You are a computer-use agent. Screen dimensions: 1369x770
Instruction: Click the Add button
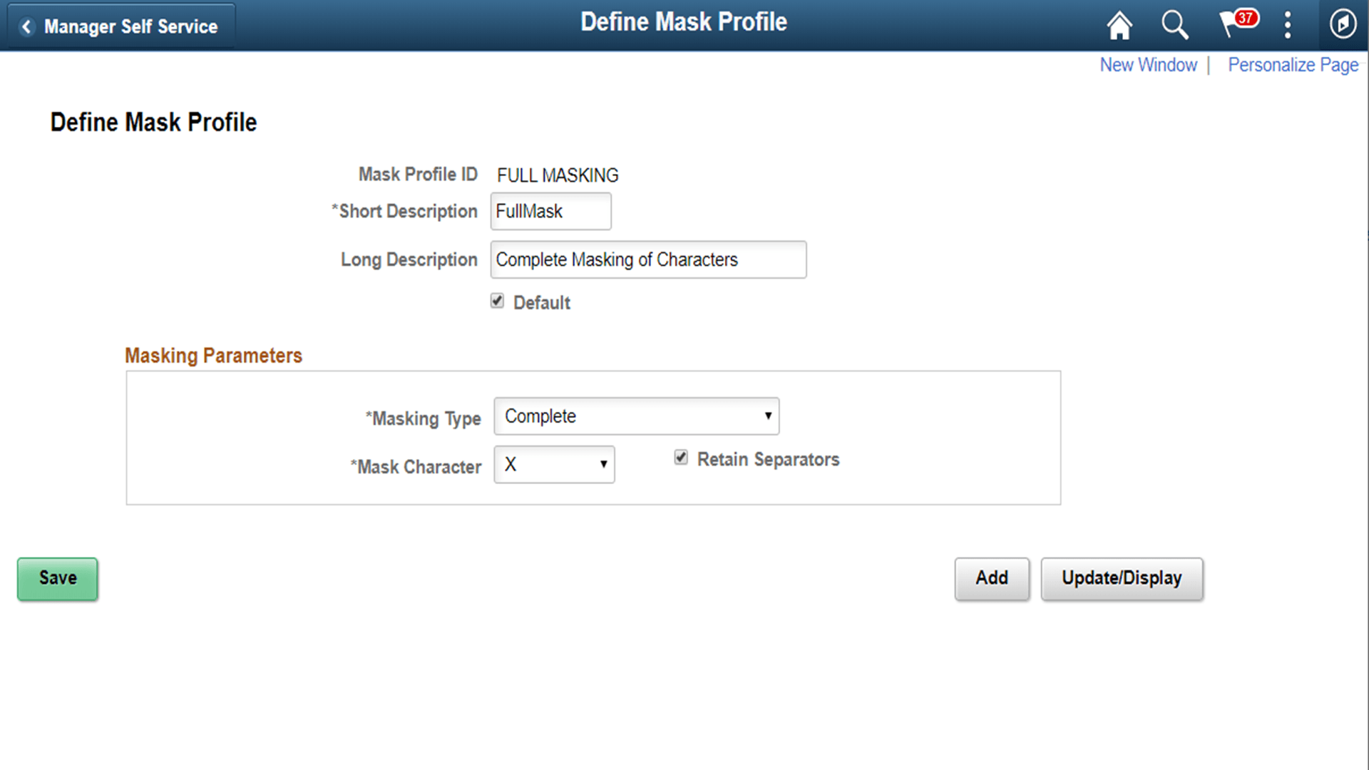tap(992, 578)
